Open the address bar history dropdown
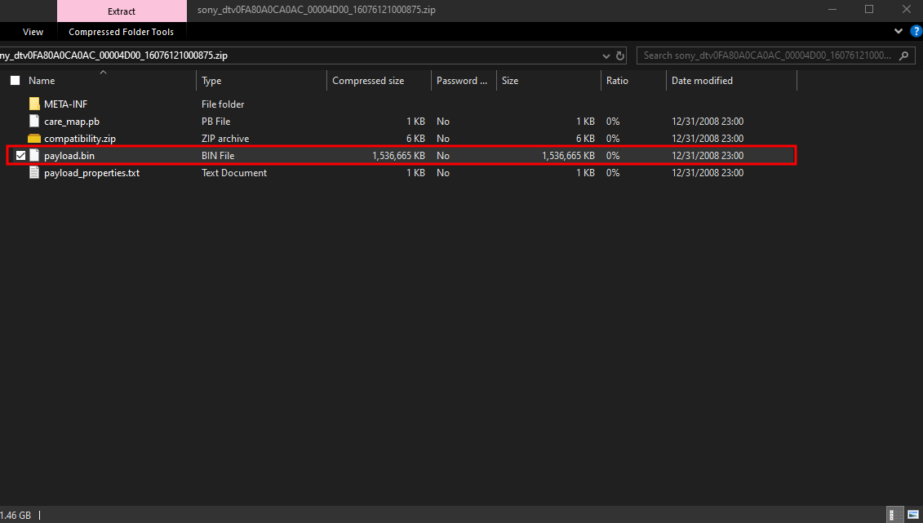The width and height of the screenshot is (923, 523). [606, 55]
